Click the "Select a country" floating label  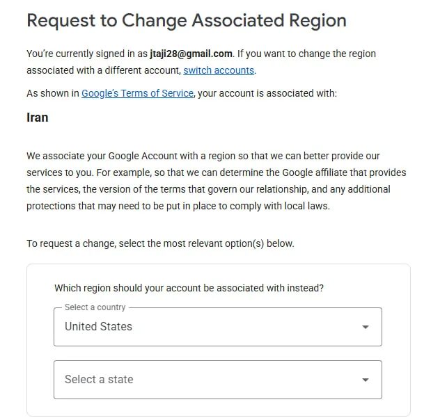95,307
